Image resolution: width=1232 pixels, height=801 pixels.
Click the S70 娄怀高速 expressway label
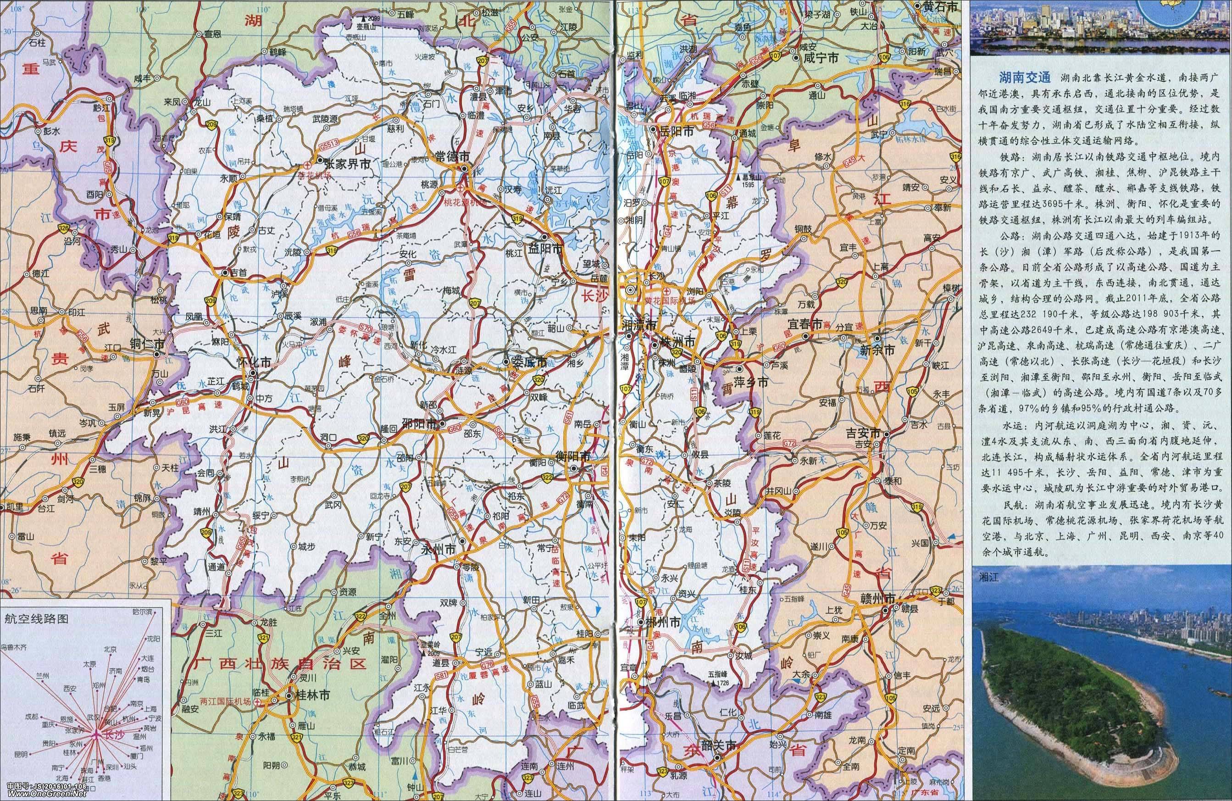(x=366, y=328)
